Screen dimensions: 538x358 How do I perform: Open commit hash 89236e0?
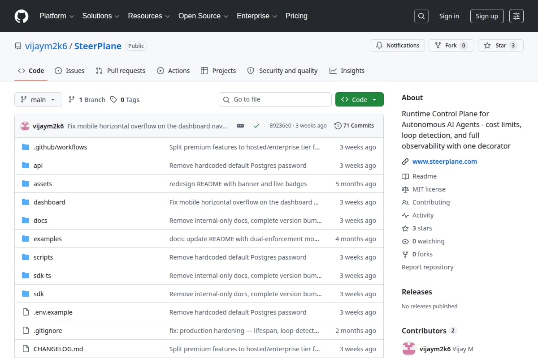tap(280, 126)
